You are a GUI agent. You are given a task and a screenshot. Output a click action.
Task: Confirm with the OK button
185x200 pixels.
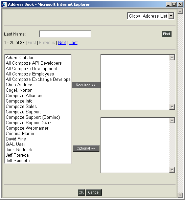click(x=81, y=192)
